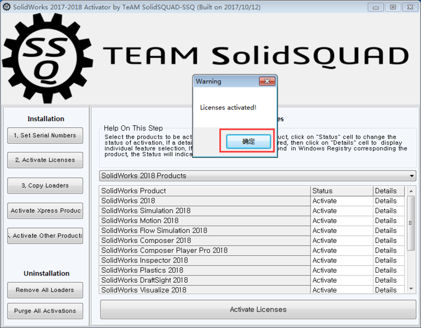Select Activate Xpress Products button
This screenshot has height=328, width=421.
tap(45, 210)
